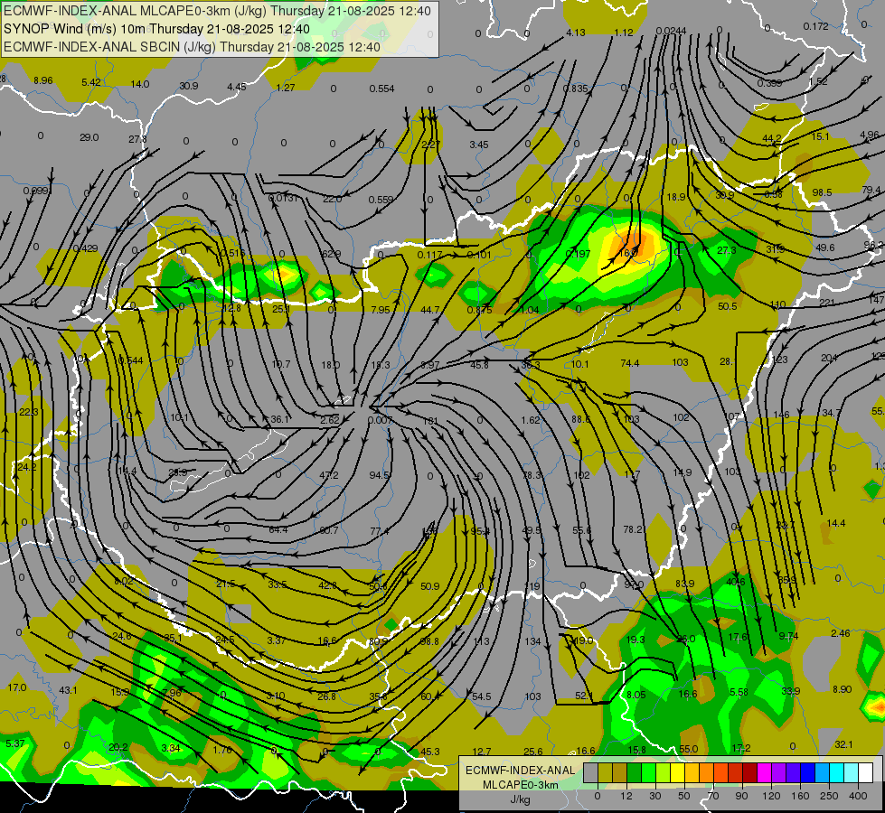Click the ECMWF-INDEX-ANAL SBCIN title line
The width and height of the screenshot is (885, 813).
tap(192, 47)
